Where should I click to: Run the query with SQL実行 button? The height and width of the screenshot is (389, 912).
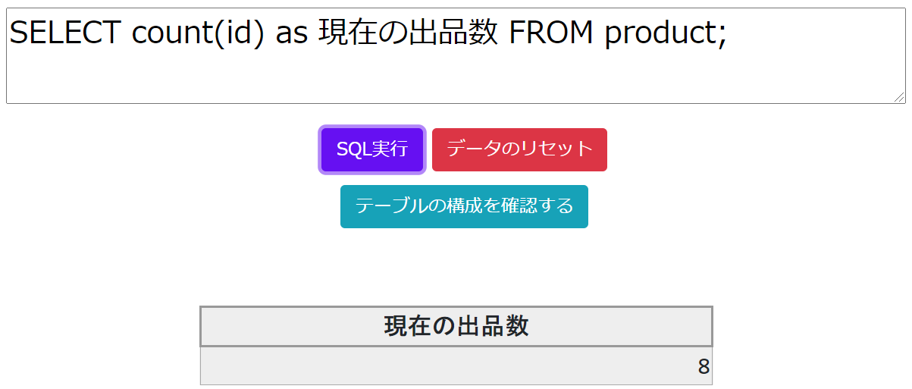coord(371,149)
